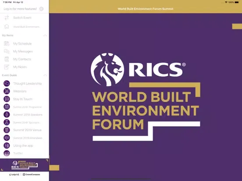
Task: Tap the battery status icon
Action: [237, 2]
